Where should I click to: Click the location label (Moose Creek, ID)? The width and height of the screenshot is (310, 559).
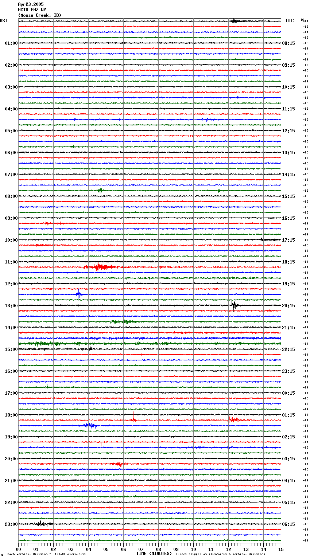40,15
